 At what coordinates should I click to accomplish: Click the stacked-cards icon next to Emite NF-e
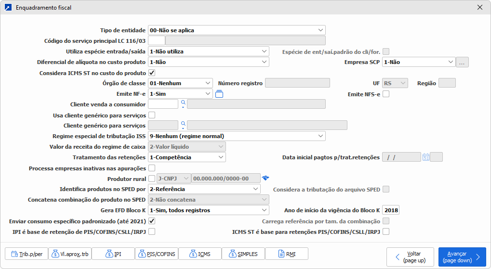click(x=219, y=94)
